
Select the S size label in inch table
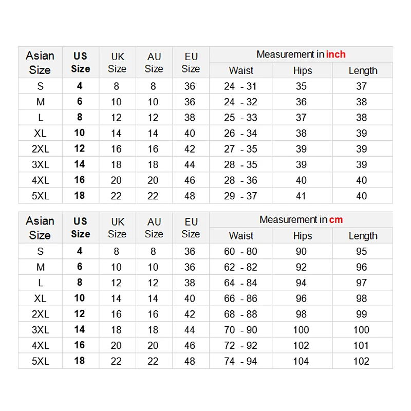tap(40, 86)
